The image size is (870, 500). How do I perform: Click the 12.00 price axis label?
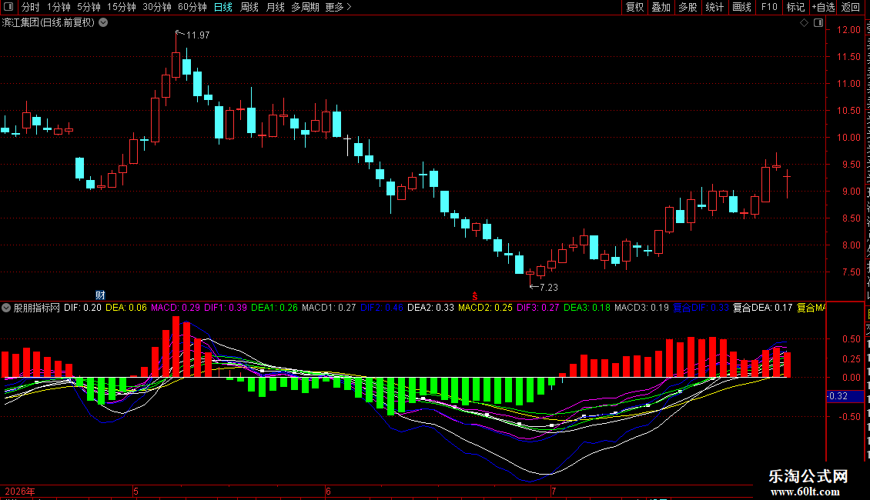849,30
